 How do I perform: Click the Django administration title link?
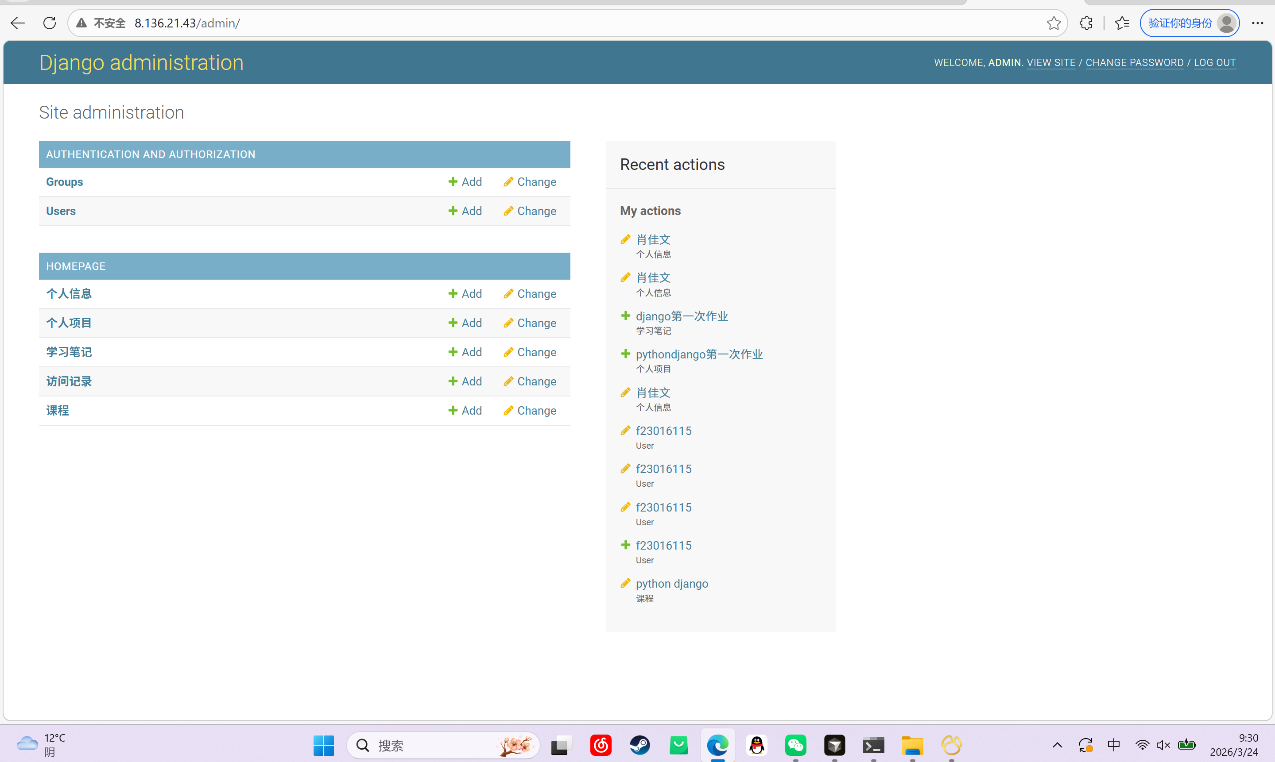(141, 63)
